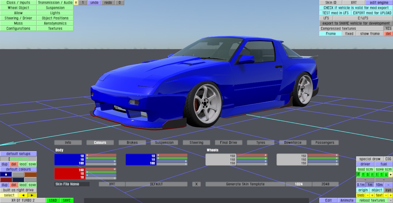393x203 pixels.
Task: Click the red body colour preview
Action: click(x=70, y=174)
